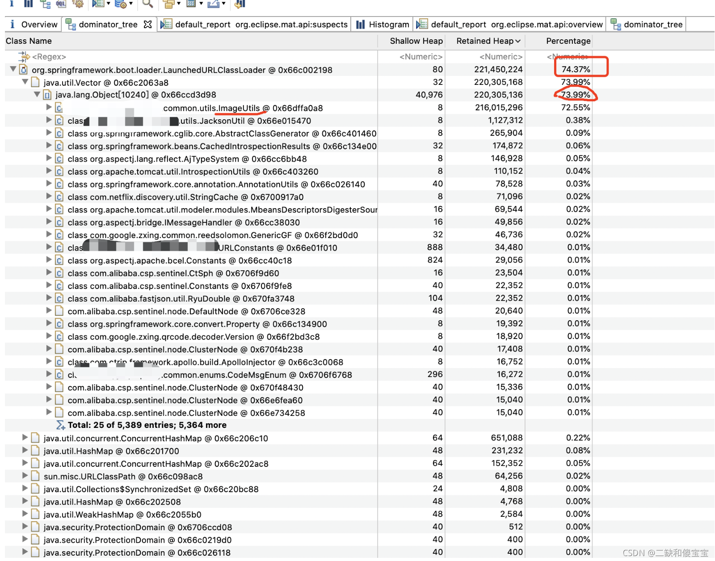Image resolution: width=715 pixels, height=561 pixels.
Task: Click Shallow Heap Numeric filter field
Action: (x=421, y=57)
